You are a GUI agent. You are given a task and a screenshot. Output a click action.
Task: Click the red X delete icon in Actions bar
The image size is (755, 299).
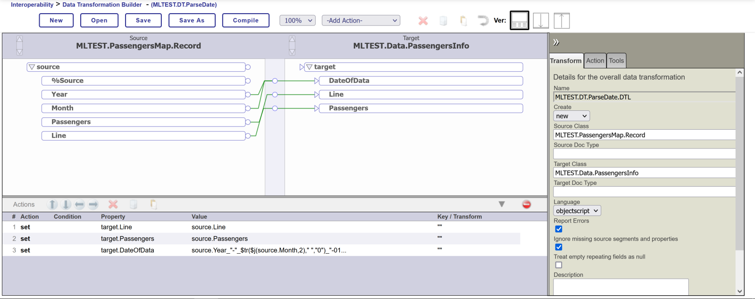(x=113, y=204)
